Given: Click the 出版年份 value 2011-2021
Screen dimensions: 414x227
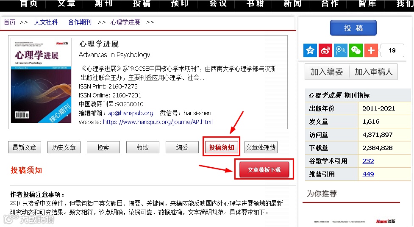Looking at the screenshot, I should [x=379, y=108].
